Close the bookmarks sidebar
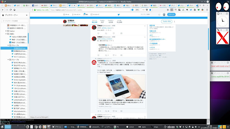Viewport: 230px width, 129px height. (x=27, y=15)
